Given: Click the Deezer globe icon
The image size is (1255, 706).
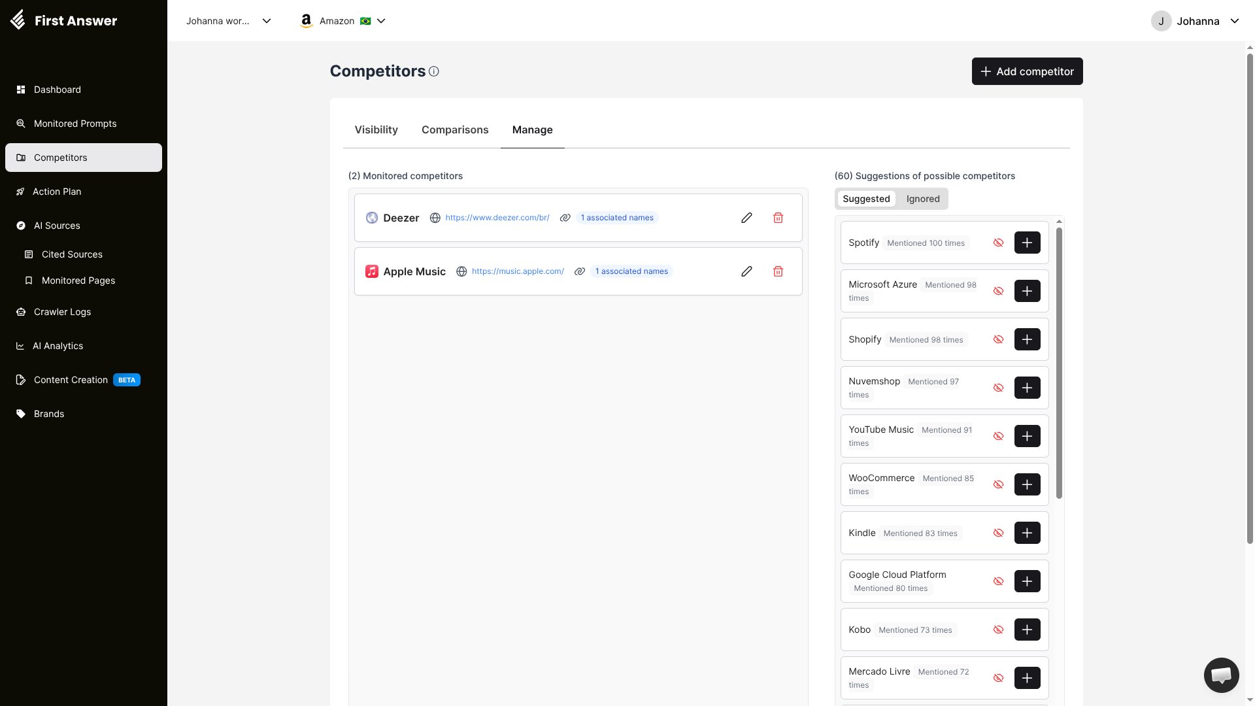Looking at the screenshot, I should (x=435, y=218).
